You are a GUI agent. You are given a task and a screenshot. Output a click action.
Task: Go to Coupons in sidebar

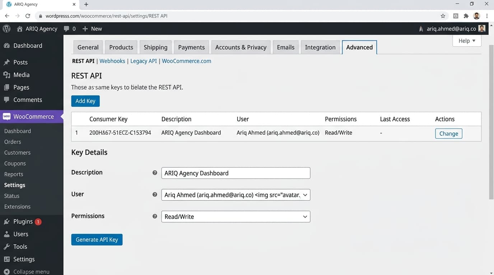15,163
